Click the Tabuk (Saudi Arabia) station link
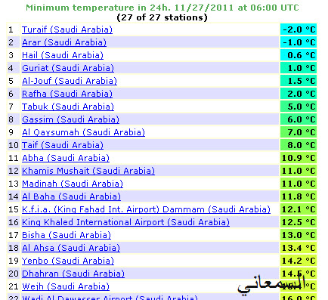The image size is (328, 300). (68, 107)
